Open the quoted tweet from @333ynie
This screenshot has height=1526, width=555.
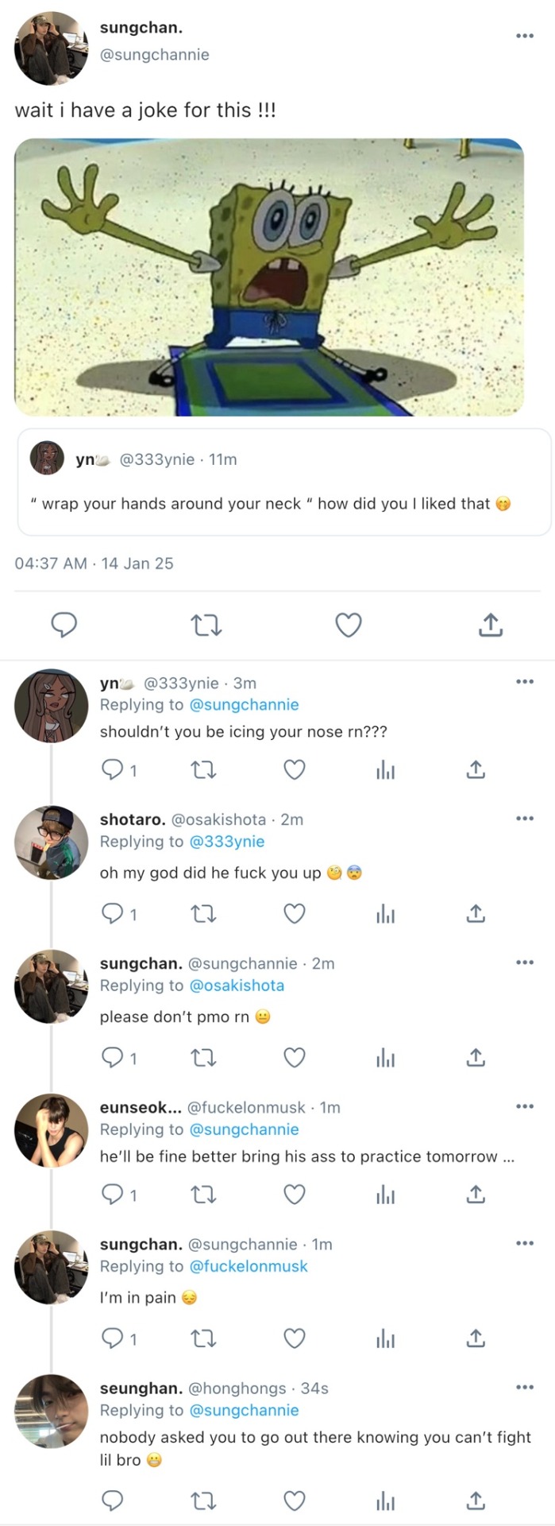click(283, 482)
